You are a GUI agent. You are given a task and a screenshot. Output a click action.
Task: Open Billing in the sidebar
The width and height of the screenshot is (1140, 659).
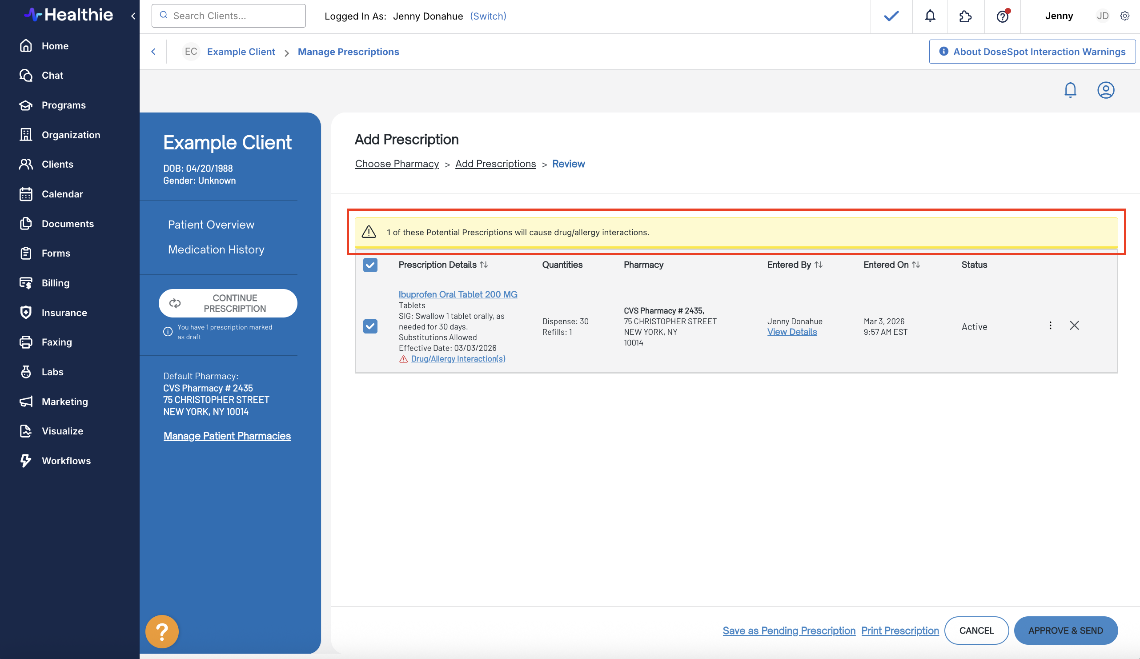[x=55, y=283]
